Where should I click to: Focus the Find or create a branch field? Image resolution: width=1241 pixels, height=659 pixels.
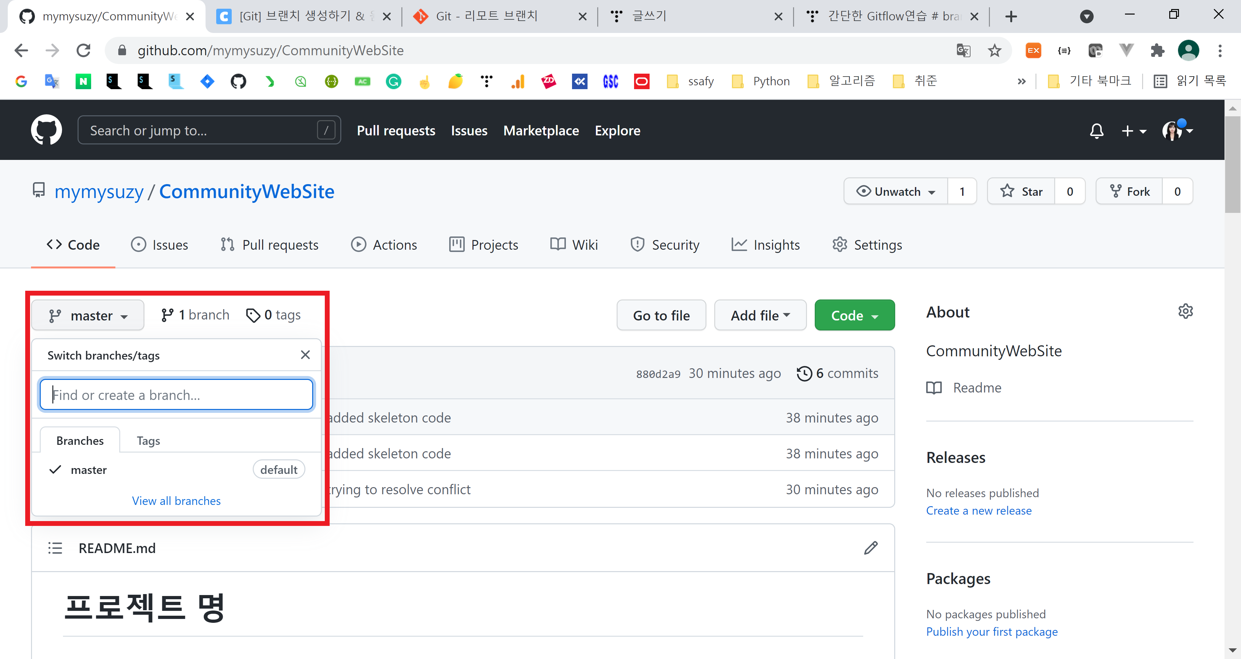pyautogui.click(x=176, y=395)
